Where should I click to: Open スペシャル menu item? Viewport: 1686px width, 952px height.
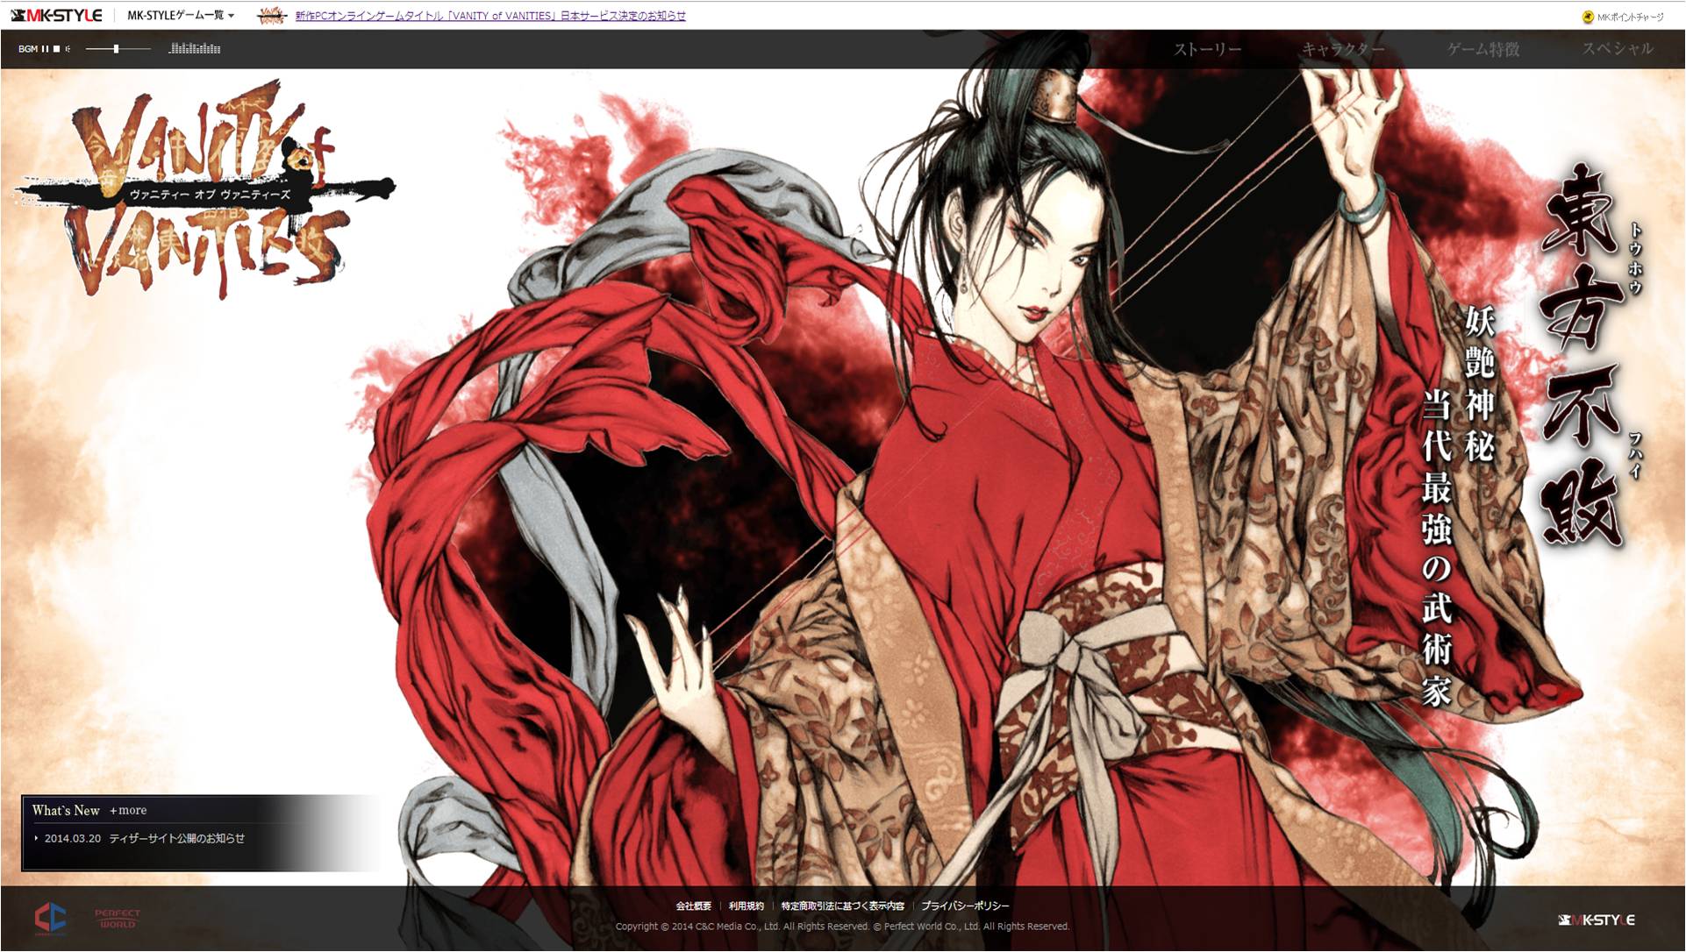[1617, 50]
